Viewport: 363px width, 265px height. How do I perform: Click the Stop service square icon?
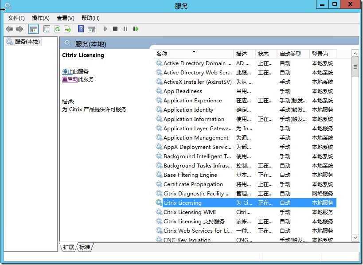pos(115,29)
